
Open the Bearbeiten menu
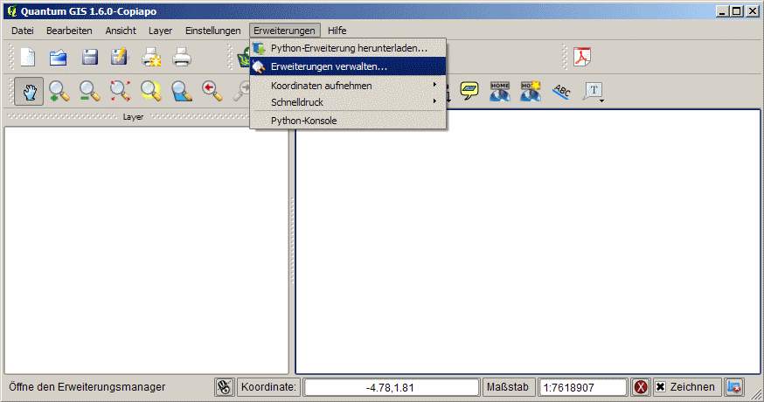tap(69, 31)
